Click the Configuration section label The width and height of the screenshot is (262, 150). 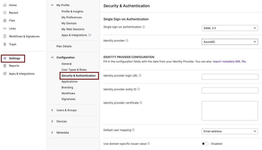65,57
